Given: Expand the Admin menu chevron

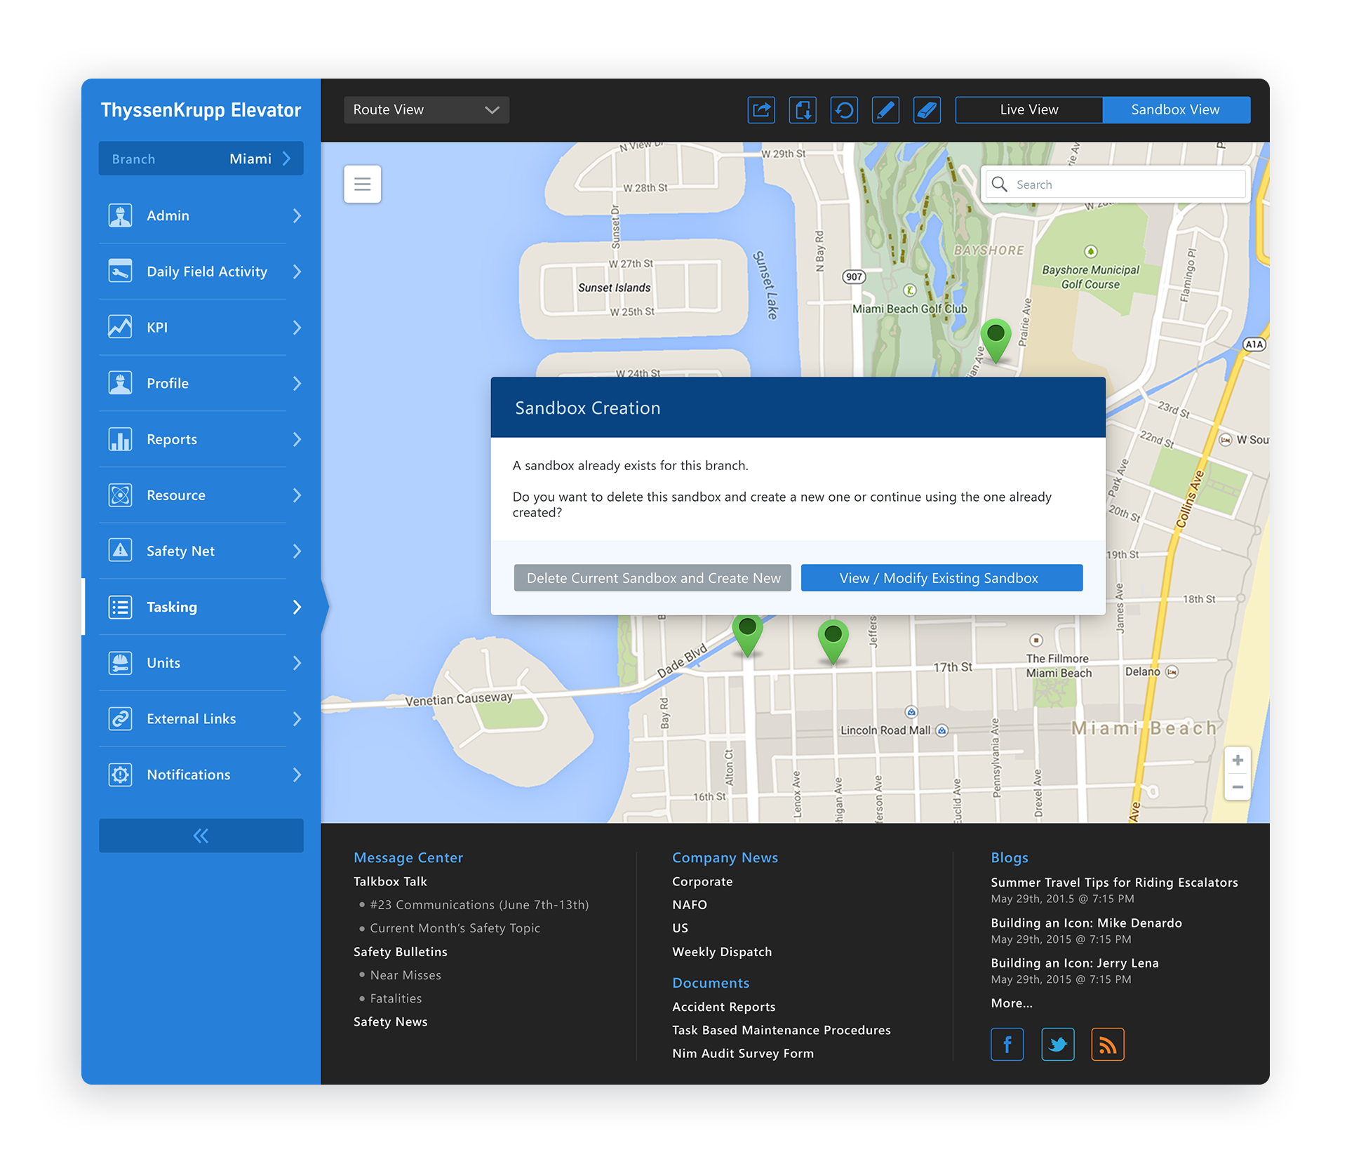Looking at the screenshot, I should coord(297,215).
